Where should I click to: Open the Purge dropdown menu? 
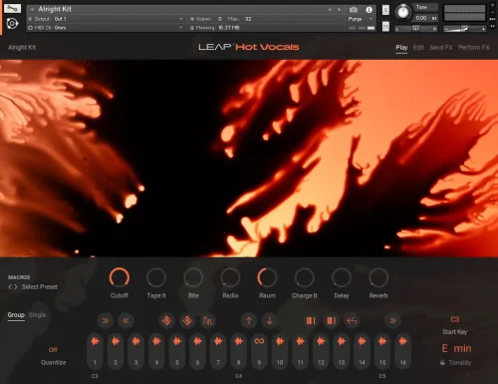(x=361, y=19)
